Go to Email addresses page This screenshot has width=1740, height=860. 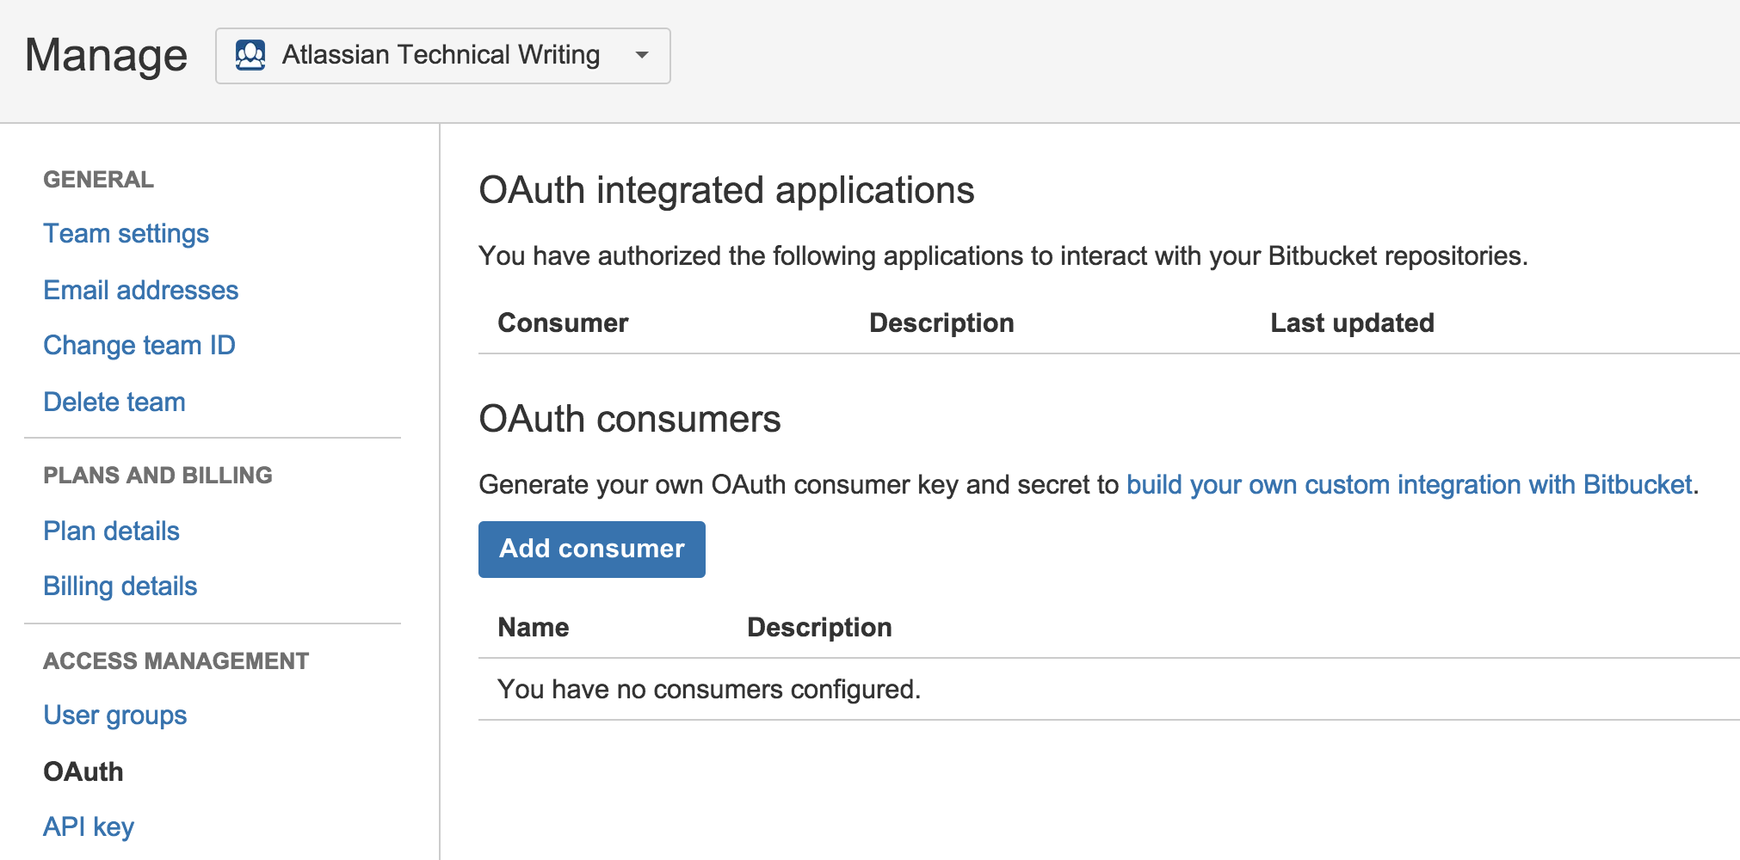141,290
